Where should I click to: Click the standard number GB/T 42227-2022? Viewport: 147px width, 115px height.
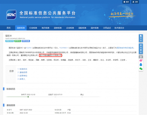(26, 110)
